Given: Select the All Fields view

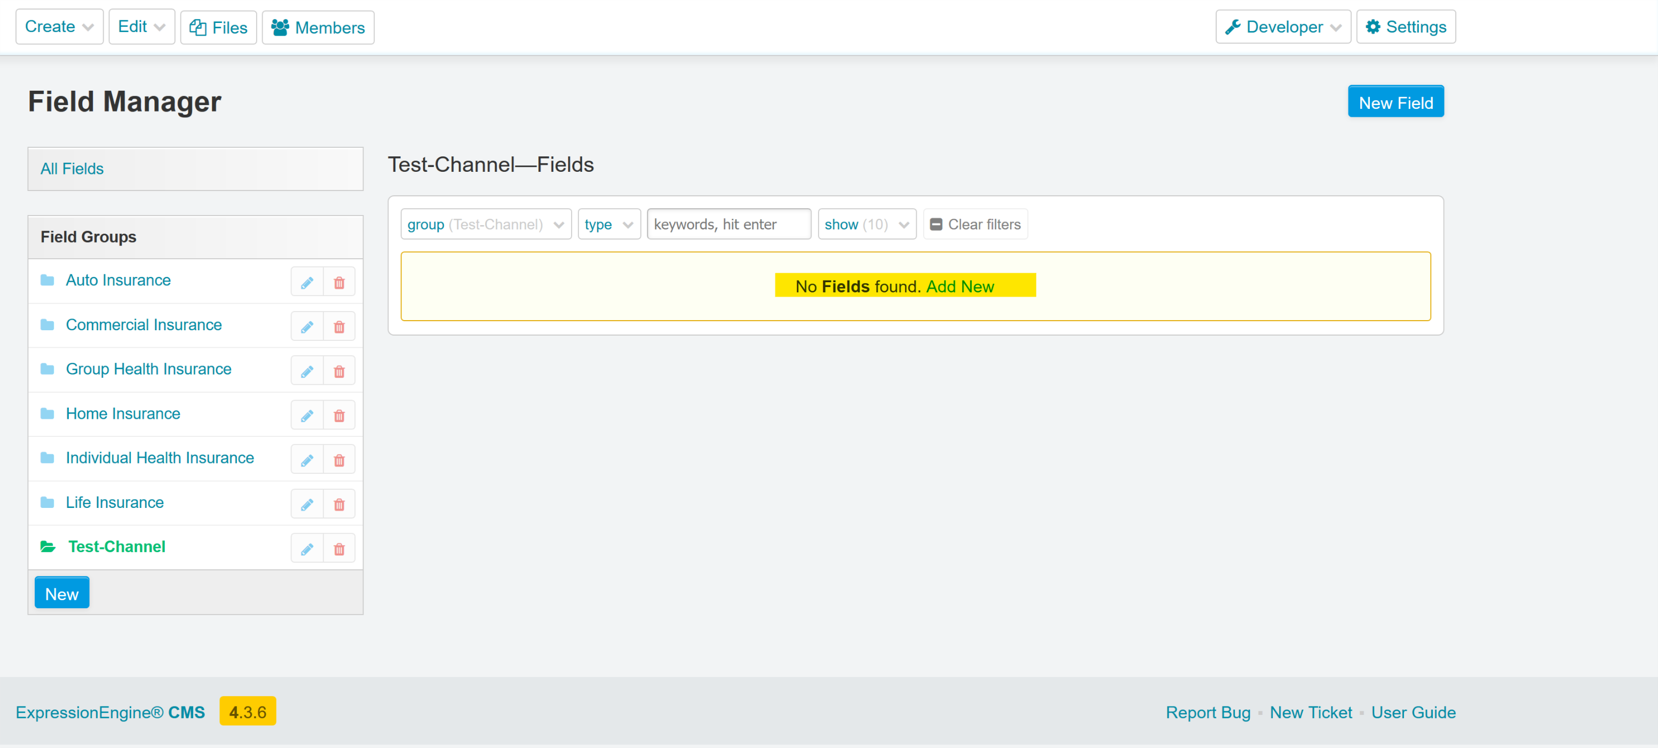Looking at the screenshot, I should 72,169.
